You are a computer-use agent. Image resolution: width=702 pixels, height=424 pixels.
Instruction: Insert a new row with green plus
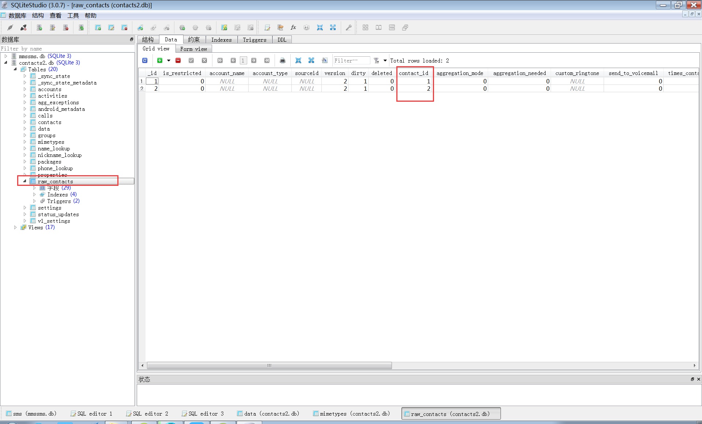160,60
